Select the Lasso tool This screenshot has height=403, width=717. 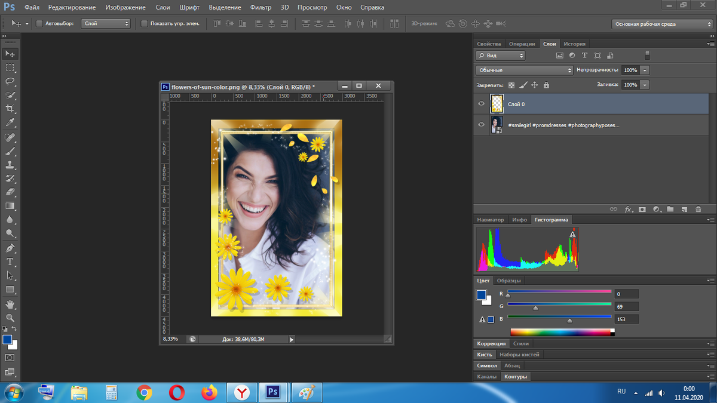point(10,81)
